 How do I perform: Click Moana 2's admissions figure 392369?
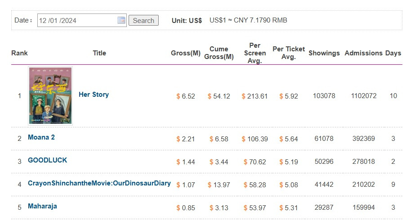pos(364,139)
